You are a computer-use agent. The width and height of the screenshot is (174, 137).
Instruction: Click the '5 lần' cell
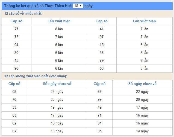144,69
